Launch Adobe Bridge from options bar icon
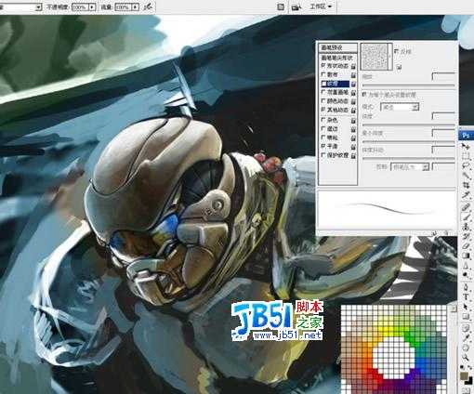Viewport: 474px width, 394px height. click(x=296, y=7)
